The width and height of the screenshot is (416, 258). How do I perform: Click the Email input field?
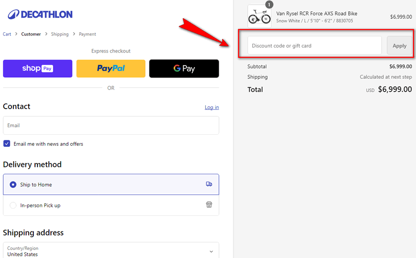click(111, 125)
